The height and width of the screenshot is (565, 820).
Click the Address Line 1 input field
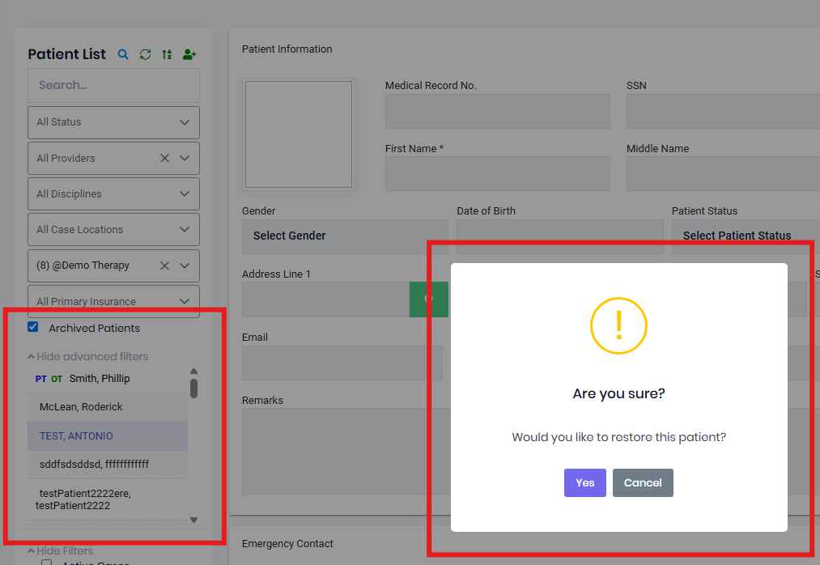325,299
